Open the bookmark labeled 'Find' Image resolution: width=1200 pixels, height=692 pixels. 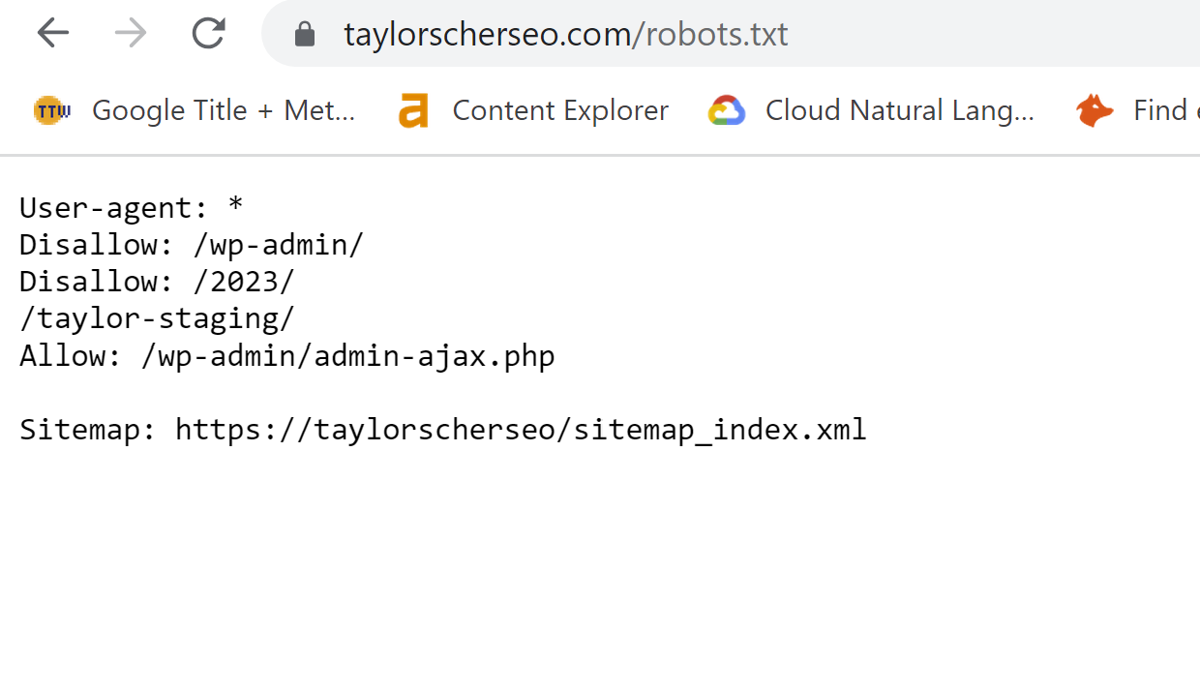point(1159,110)
